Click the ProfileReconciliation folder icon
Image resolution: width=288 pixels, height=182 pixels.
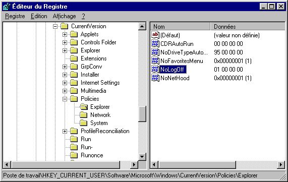pos(74,131)
